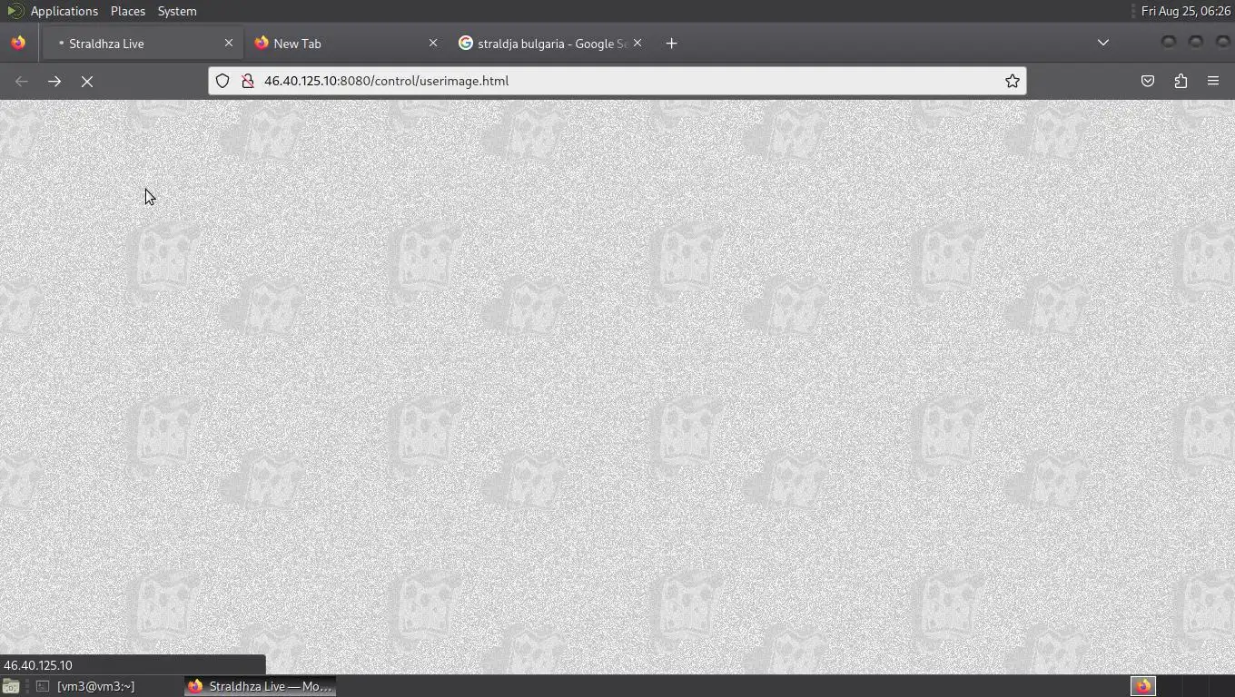Close the Straldhza Live tab
The height and width of the screenshot is (697, 1235).
[228, 43]
